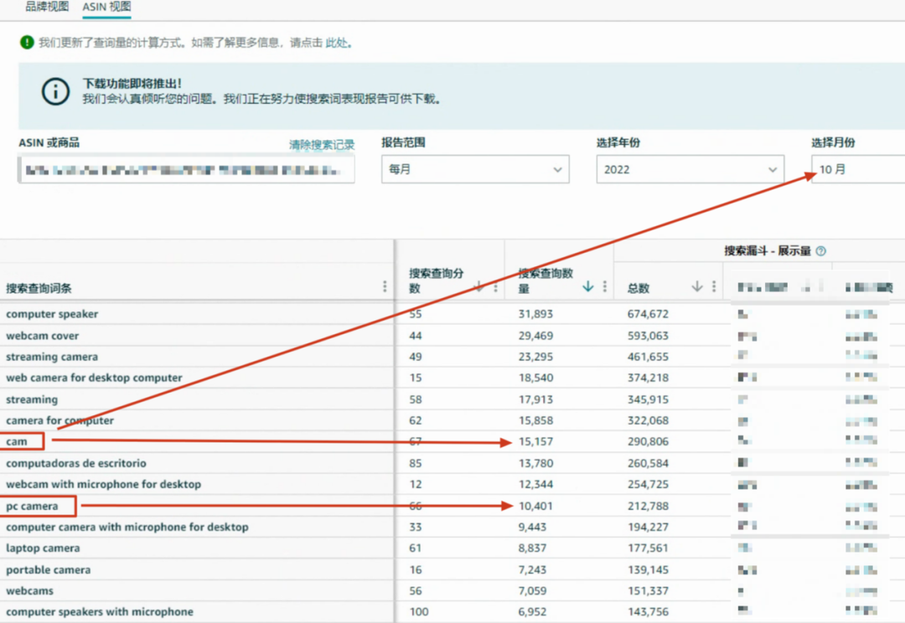905x623 pixels.
Task: Sort by the 总数 column arrow
Action: 697,286
